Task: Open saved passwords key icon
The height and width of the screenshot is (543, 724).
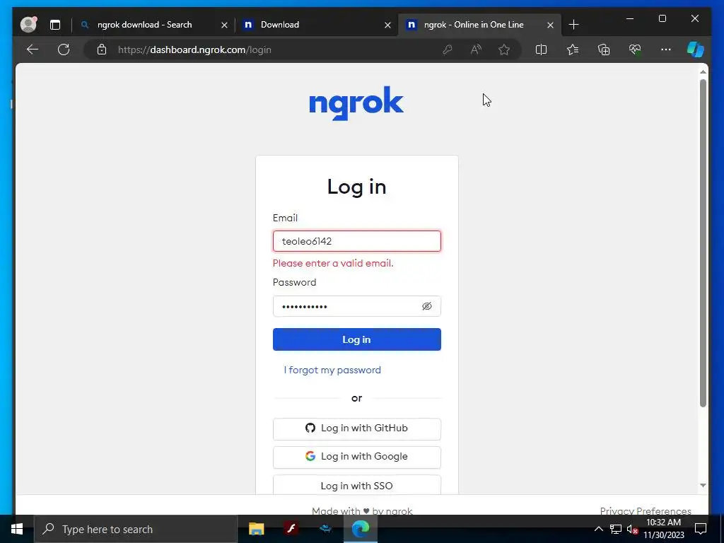Action: [x=447, y=49]
